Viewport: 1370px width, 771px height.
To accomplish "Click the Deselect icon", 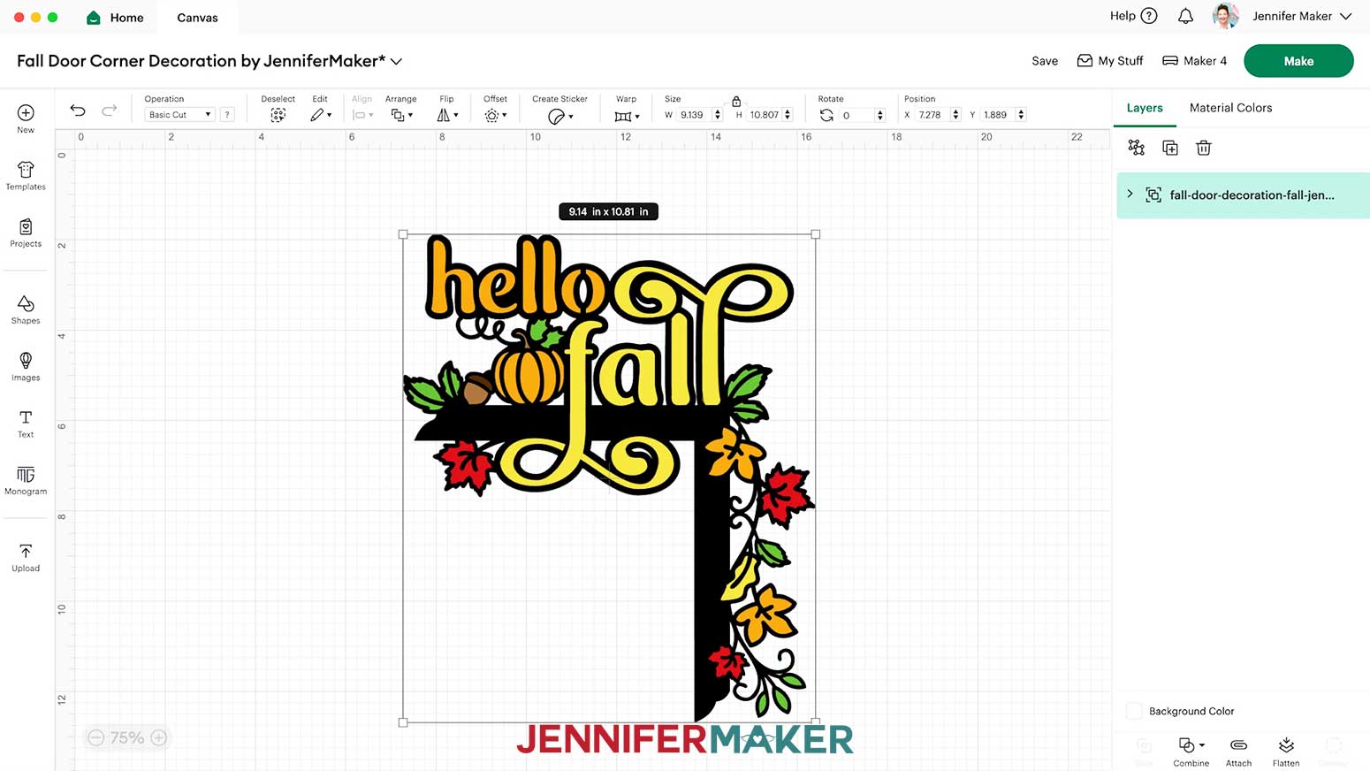I will [x=278, y=115].
